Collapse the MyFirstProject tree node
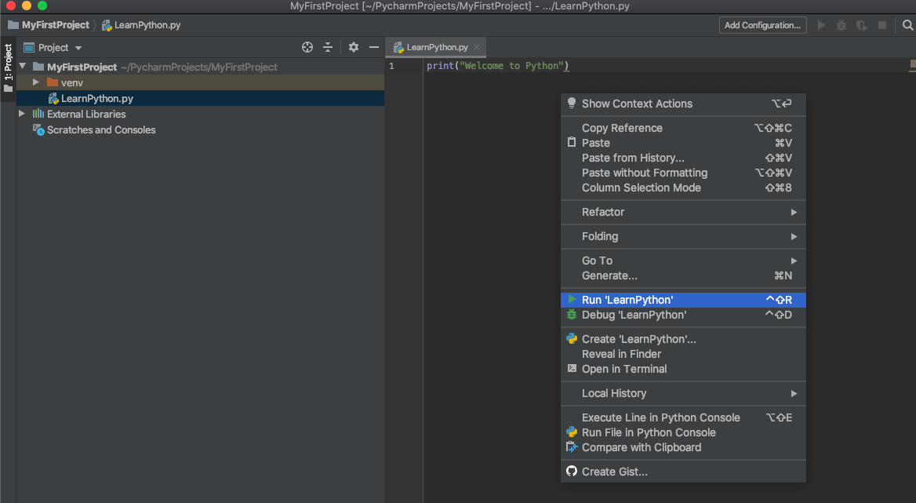916x503 pixels. (x=22, y=67)
